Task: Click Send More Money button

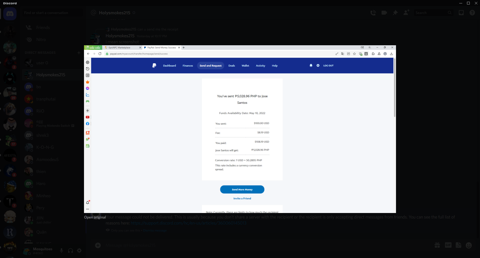Action: point(242,190)
